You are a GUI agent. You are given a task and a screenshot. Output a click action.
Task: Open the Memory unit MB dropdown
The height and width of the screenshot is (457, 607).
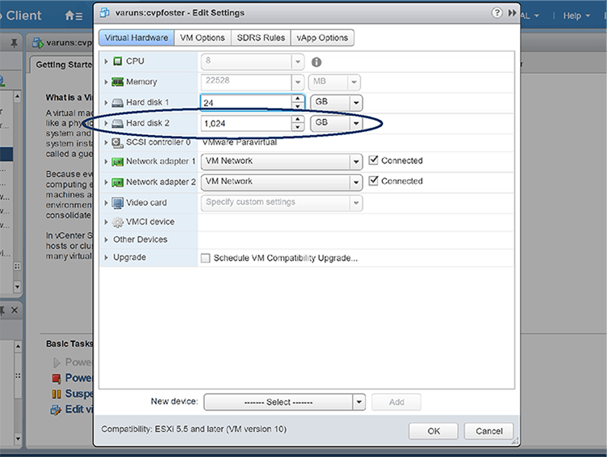(335, 82)
